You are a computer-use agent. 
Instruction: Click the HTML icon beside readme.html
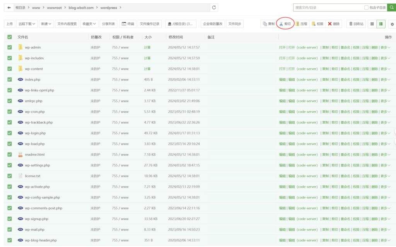pos(20,154)
